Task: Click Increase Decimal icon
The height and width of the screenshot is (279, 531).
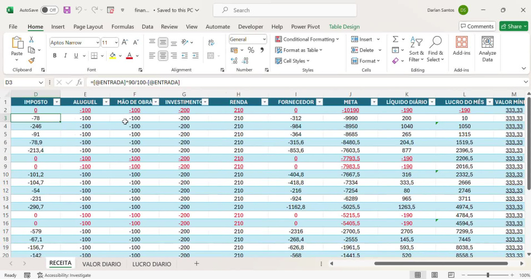Action: tap(234, 60)
